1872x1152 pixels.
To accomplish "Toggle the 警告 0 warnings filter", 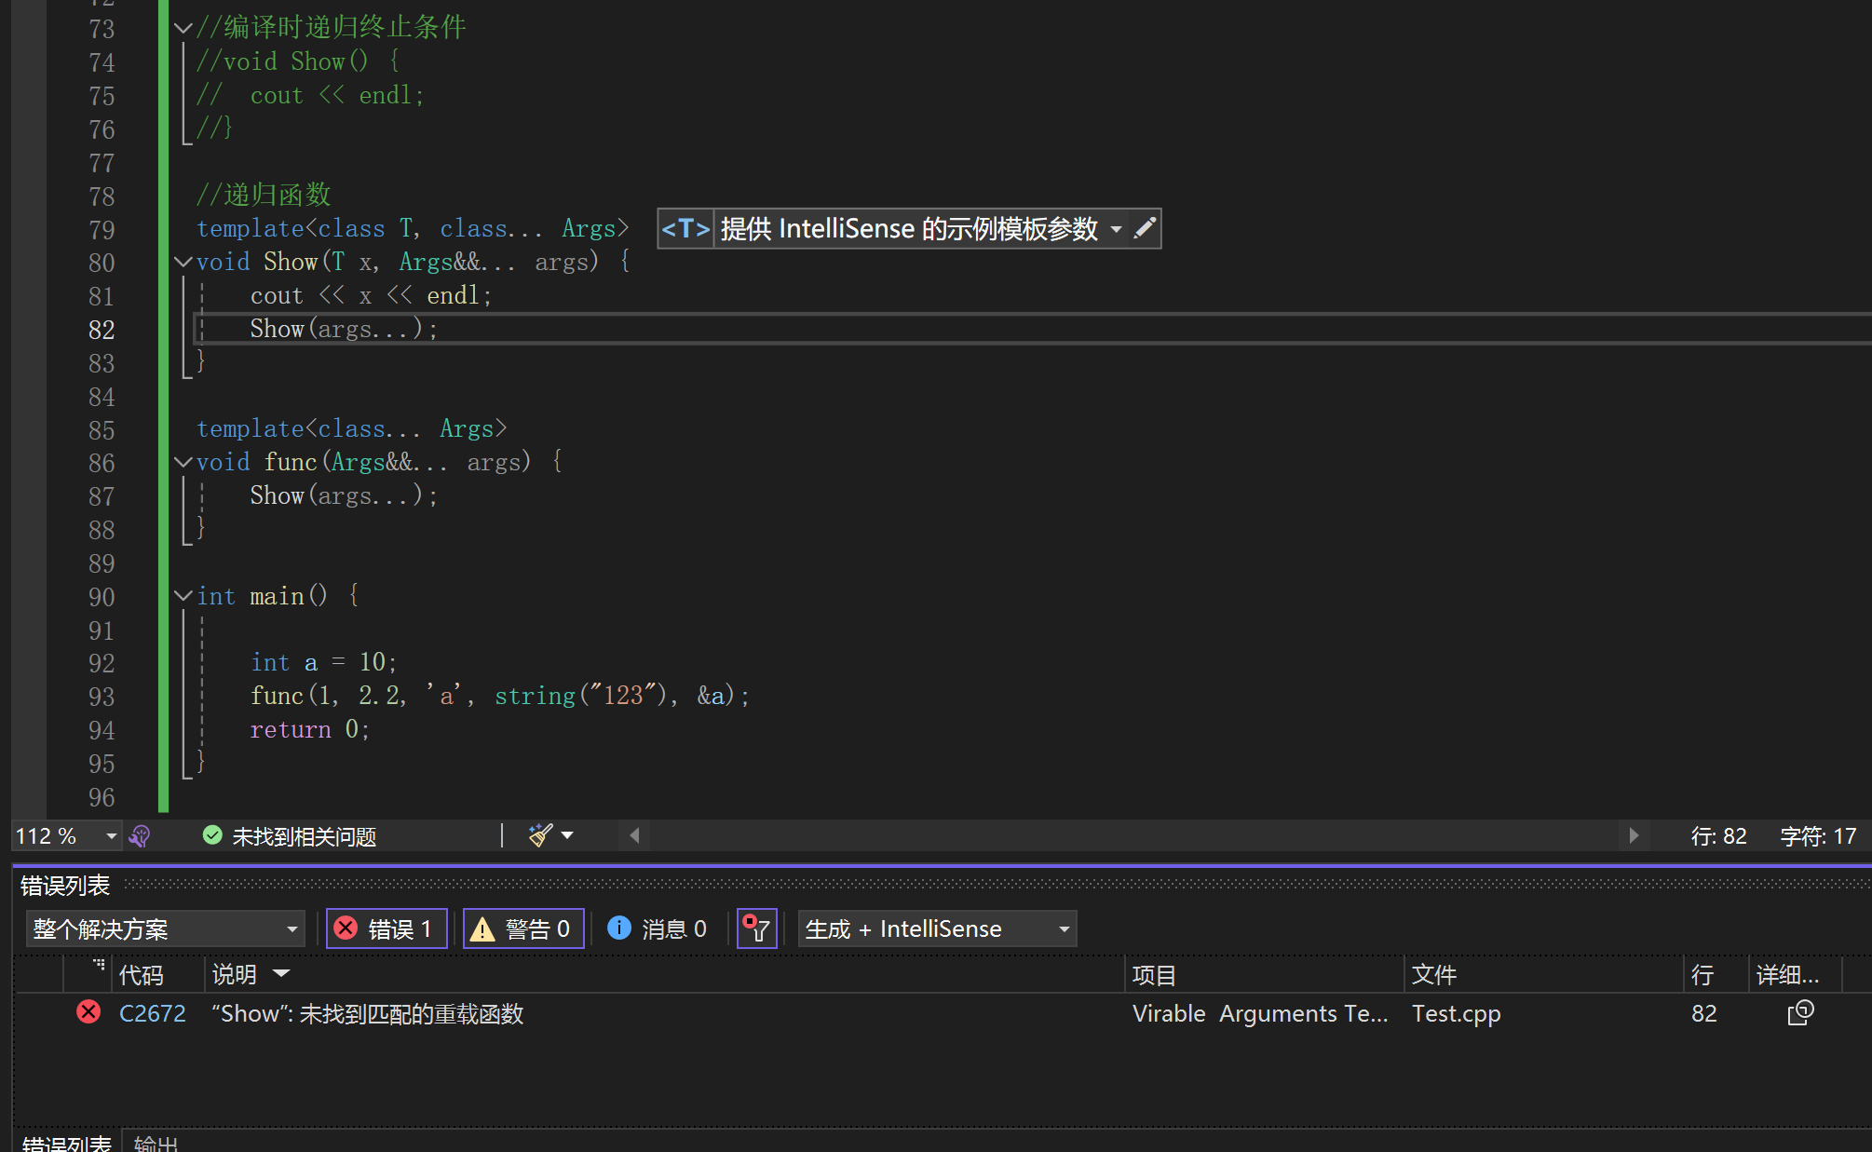I will pyautogui.click(x=523, y=928).
